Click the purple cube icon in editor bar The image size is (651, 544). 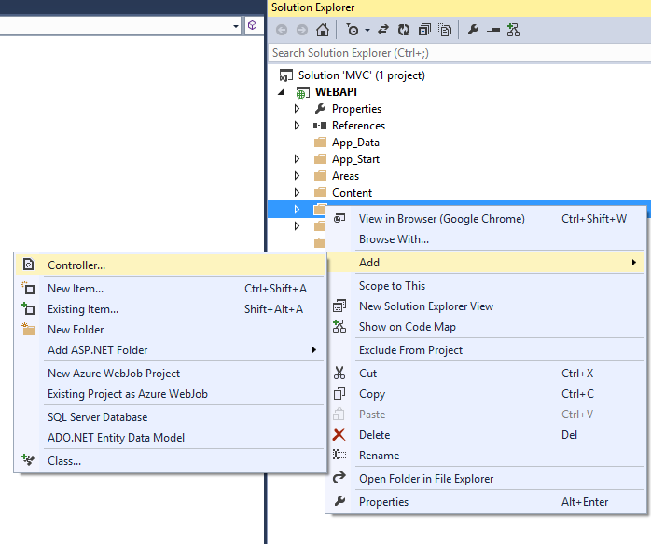point(253,26)
